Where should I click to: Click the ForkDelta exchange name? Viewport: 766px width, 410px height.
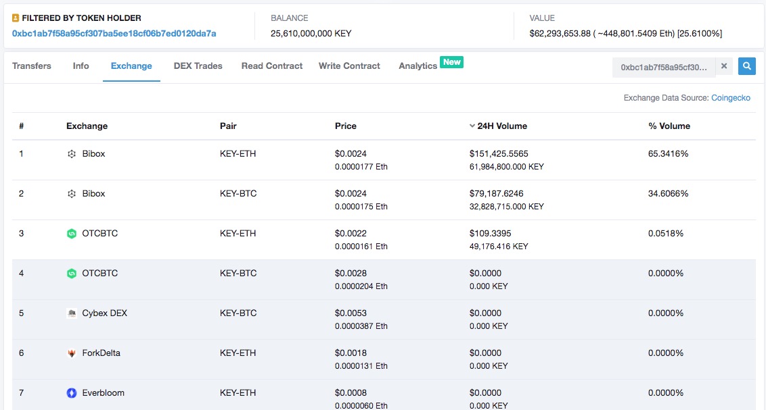tap(101, 353)
